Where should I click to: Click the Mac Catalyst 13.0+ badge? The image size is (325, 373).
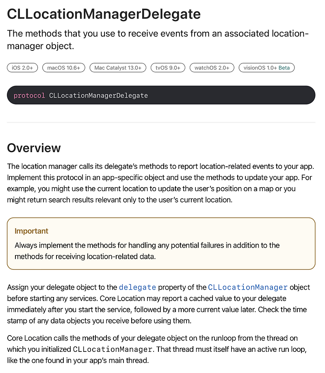tap(118, 68)
